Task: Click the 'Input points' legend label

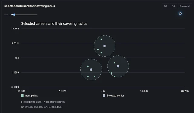Action: click(x=31, y=96)
